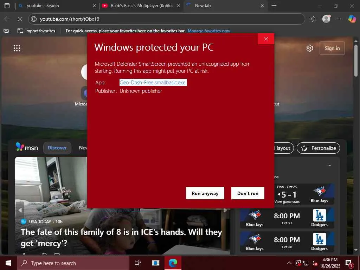Launch the Copilot sidebar icon
The width and height of the screenshot is (360, 270).
[x=352, y=19]
